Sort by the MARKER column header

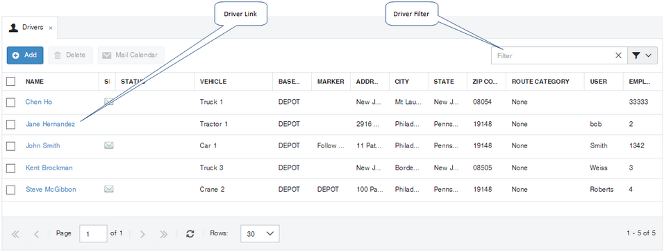pyautogui.click(x=331, y=82)
